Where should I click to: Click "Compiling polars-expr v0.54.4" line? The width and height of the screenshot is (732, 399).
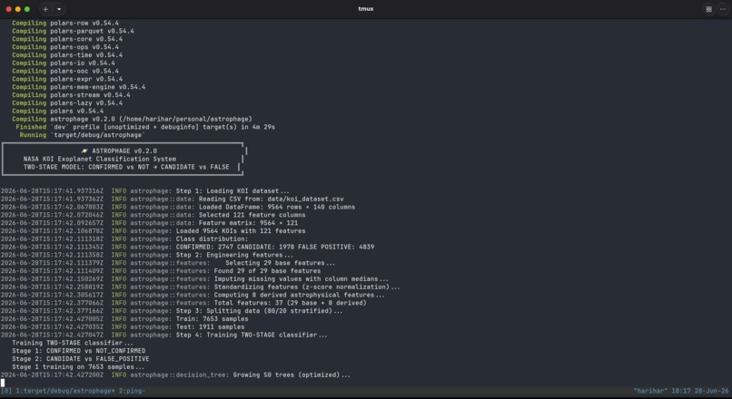[67, 79]
